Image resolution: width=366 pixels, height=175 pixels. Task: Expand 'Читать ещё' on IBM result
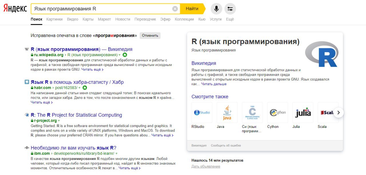pyautogui.click(x=130, y=168)
